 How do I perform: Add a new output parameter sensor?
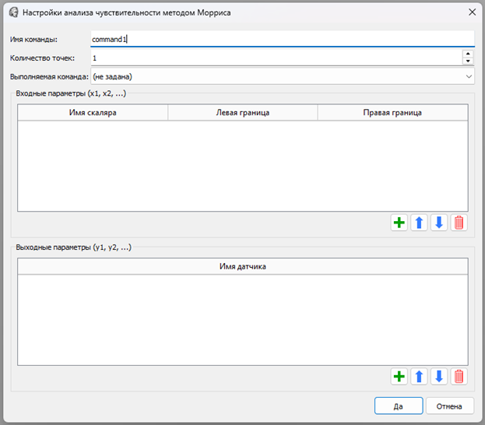[399, 377]
